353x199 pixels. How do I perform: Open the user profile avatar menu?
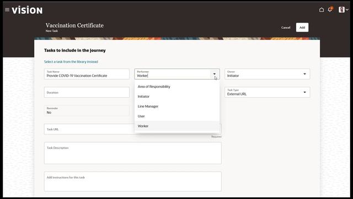[x=341, y=10]
